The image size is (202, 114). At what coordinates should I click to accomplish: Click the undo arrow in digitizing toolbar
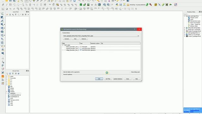[10, 9]
